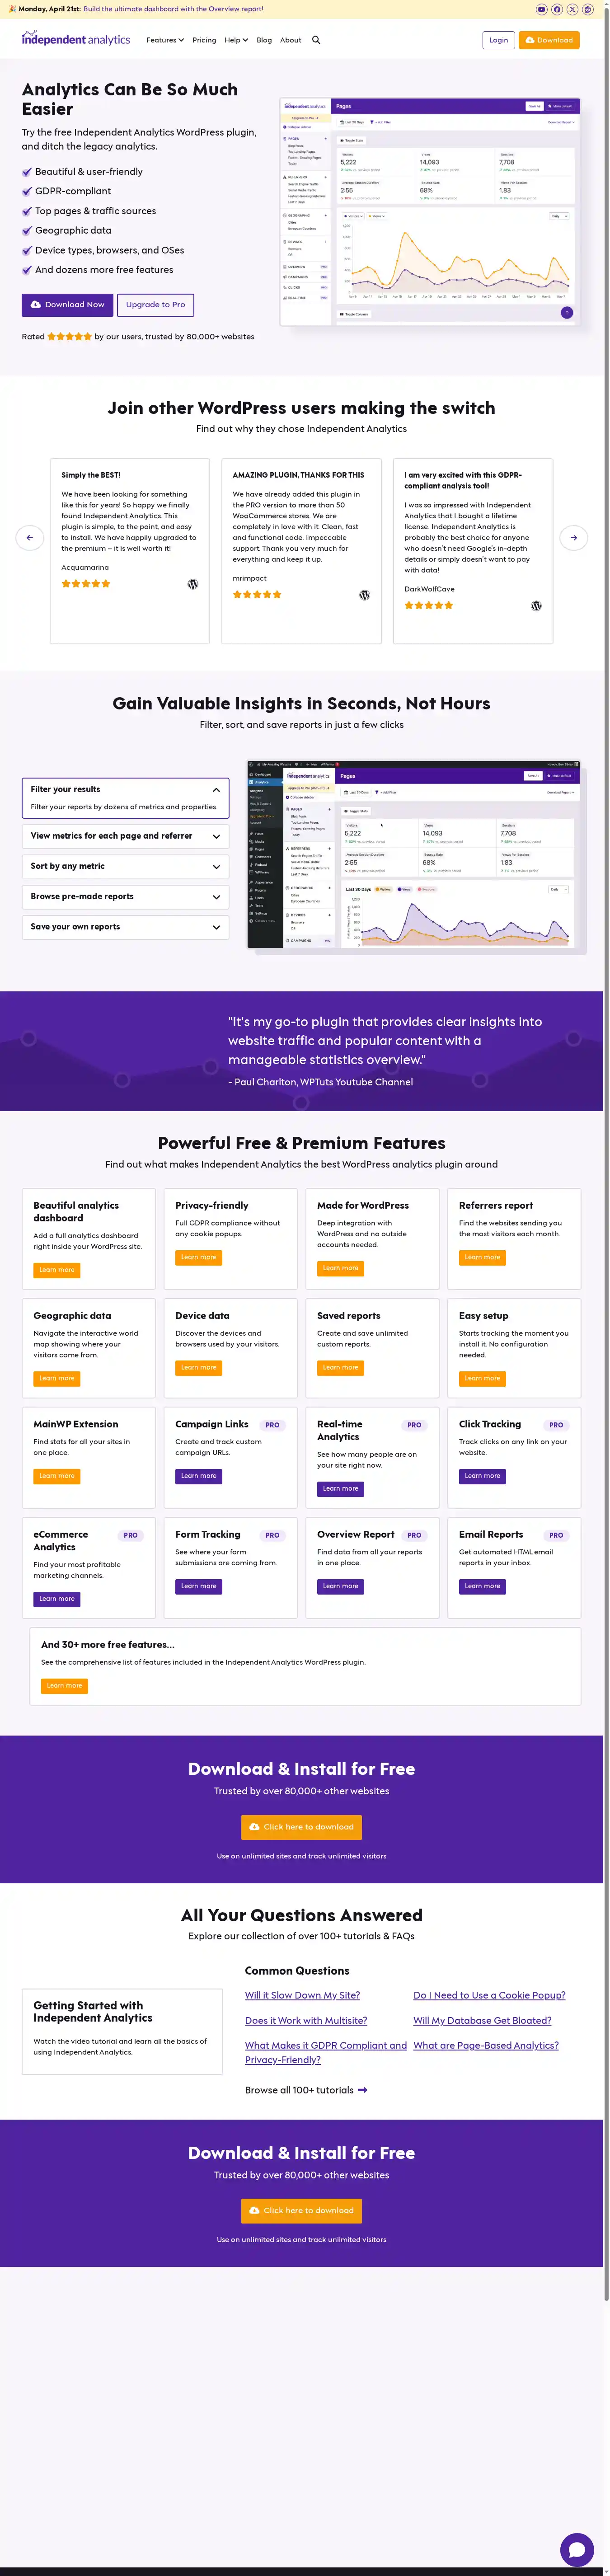The width and height of the screenshot is (610, 2576).
Task: Show next testimonial with right arrow
Action: (573, 538)
